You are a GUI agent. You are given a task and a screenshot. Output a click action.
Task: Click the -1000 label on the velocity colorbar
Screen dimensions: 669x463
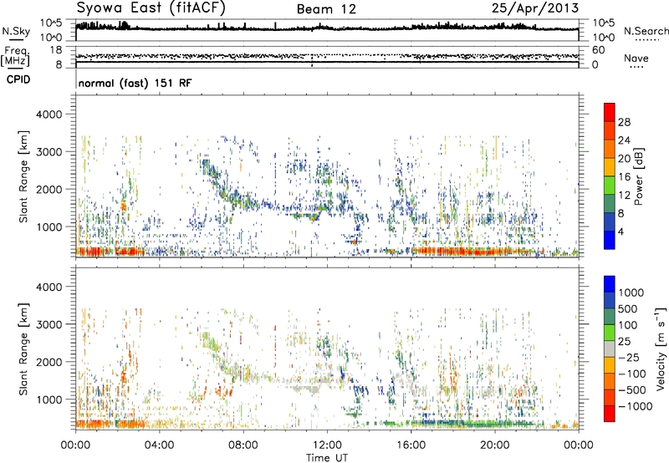pyautogui.click(x=636, y=406)
